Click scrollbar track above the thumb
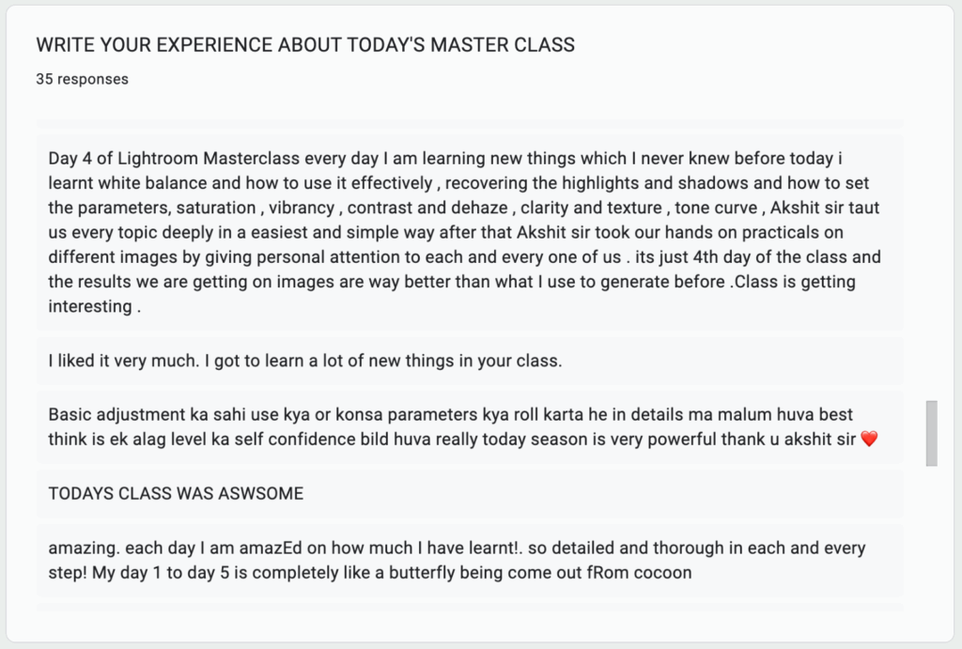 click(x=931, y=257)
